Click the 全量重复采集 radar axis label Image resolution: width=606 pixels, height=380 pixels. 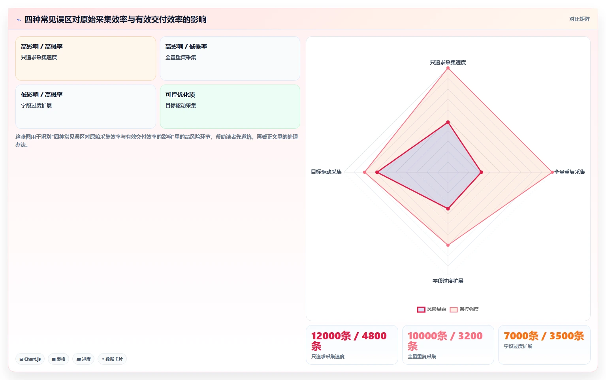570,172
